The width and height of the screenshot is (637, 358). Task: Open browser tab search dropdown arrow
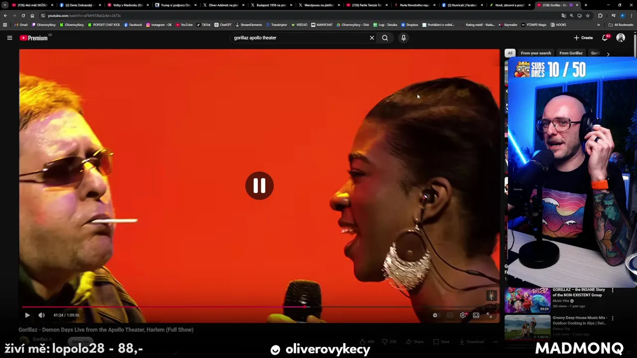(x=4, y=5)
